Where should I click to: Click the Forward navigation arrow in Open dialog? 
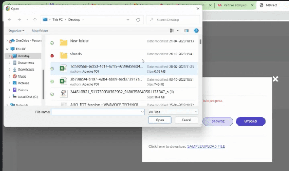[x=19, y=19]
